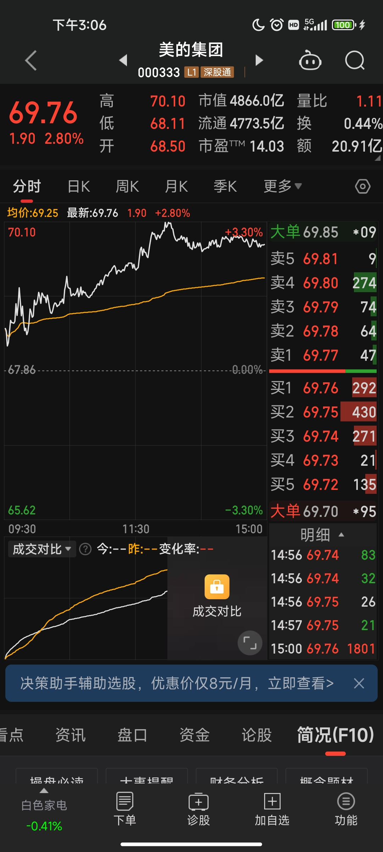The image size is (383, 852).
Task: Open the 资金 tab
Action: click(x=195, y=735)
